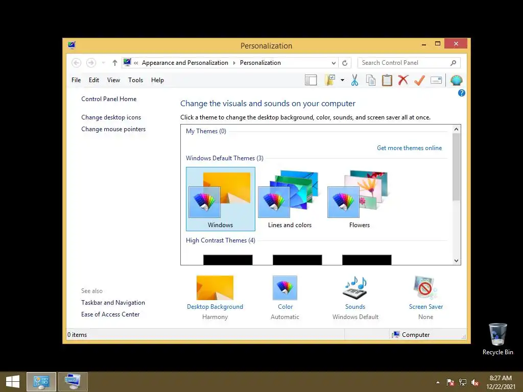The height and width of the screenshot is (392, 523).
Task: Select the Windows theme
Action: point(221,199)
